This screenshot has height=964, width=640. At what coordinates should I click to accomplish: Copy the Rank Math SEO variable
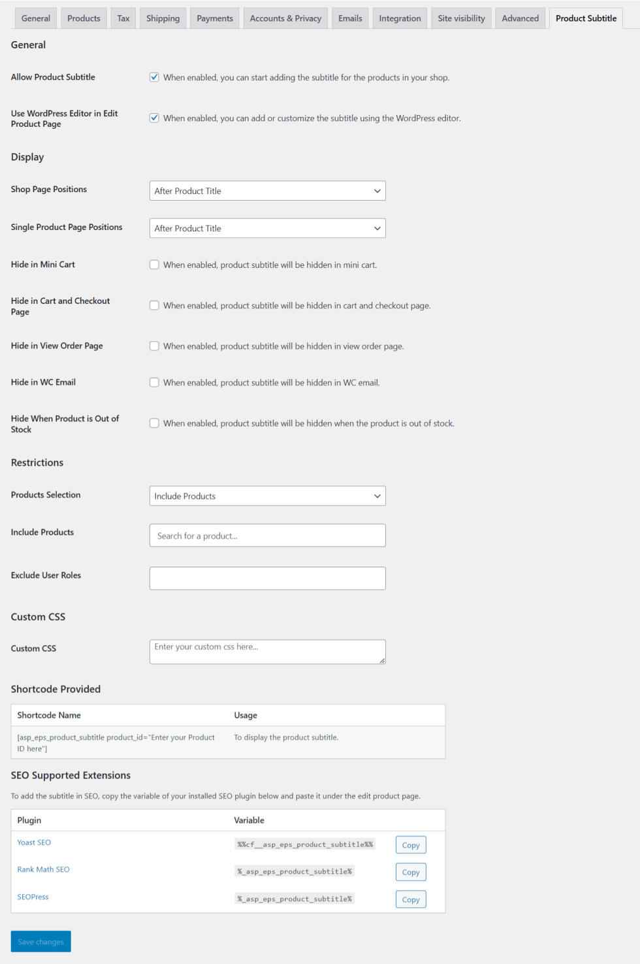411,872
